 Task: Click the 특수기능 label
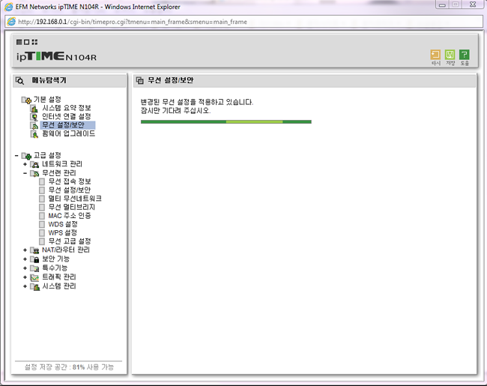click(x=55, y=268)
